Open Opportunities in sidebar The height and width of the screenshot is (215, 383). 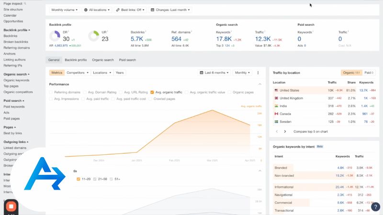coord(13,21)
